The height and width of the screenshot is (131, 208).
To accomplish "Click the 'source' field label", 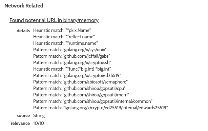I will click(23, 116).
